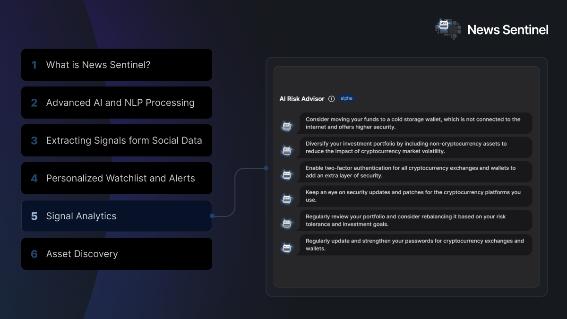Image resolution: width=567 pixels, height=319 pixels.
Task: Click the alpha badge
Action: (346, 98)
